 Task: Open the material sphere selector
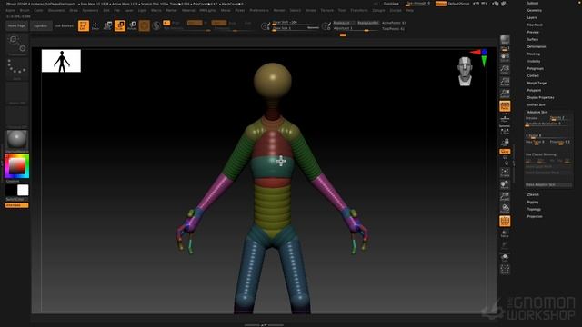(16, 140)
